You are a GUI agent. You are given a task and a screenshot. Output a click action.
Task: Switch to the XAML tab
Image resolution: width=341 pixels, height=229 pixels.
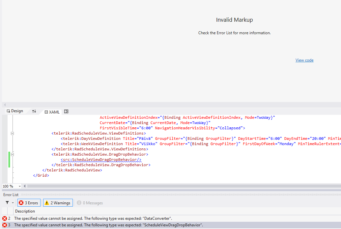pos(52,112)
